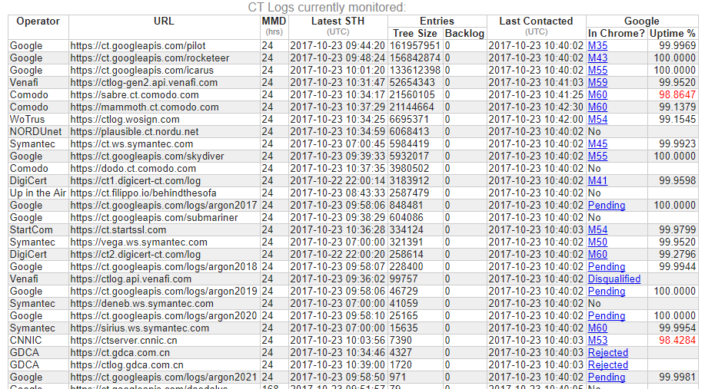The width and height of the screenshot is (705, 389).
Task: Click the tree size 133612398
Action: click(x=415, y=71)
